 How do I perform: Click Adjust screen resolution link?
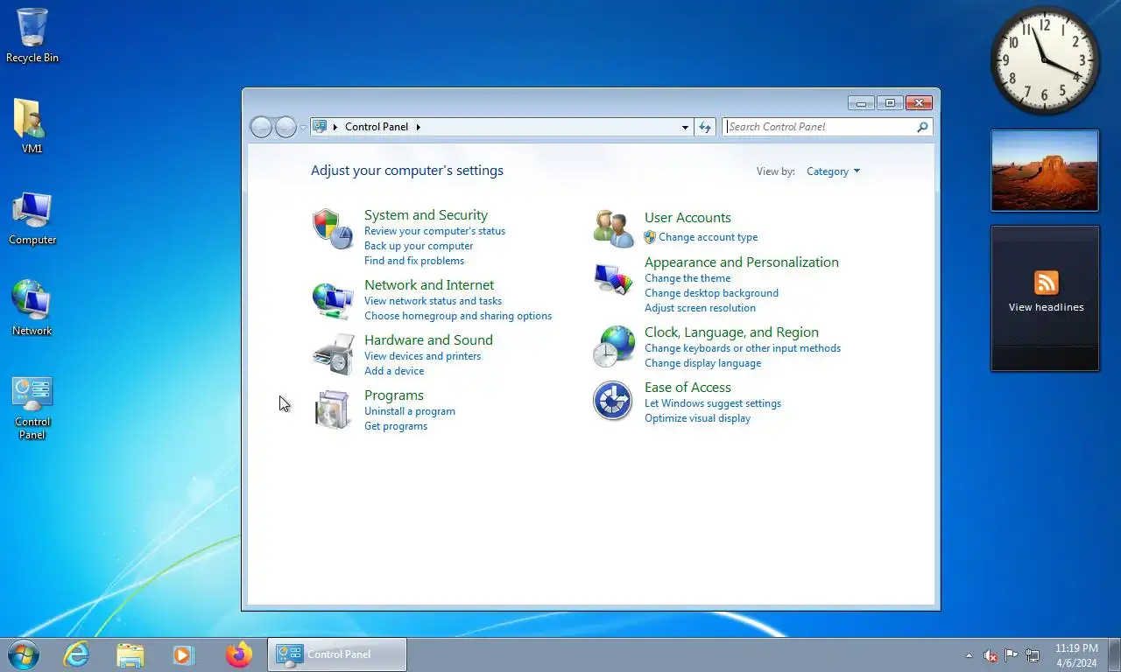tap(700, 308)
